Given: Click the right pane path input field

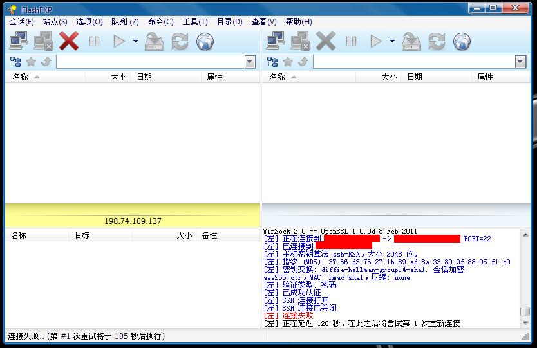Looking at the screenshot, I should 414,62.
